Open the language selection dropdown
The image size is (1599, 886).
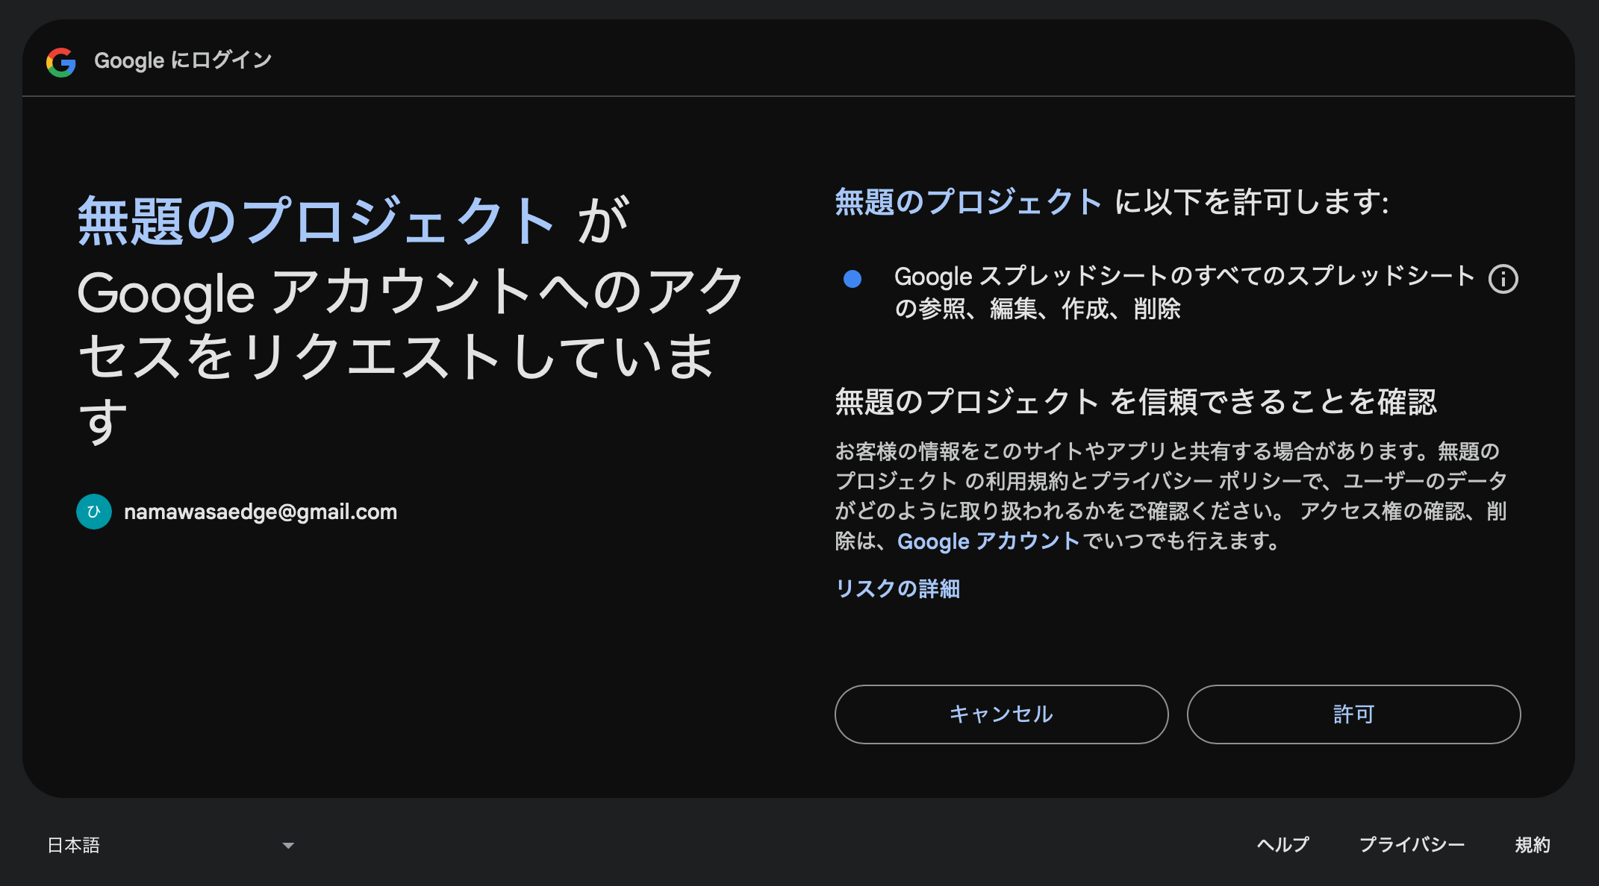pyautogui.click(x=172, y=845)
